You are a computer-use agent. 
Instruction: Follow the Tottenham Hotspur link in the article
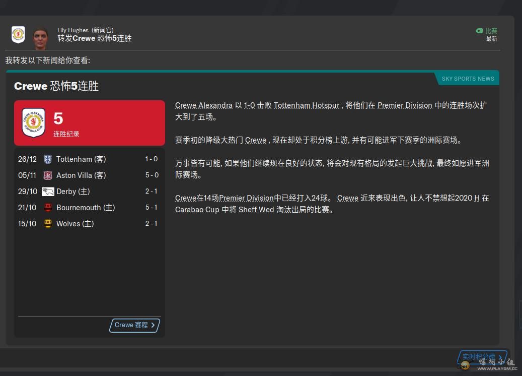[x=306, y=105]
